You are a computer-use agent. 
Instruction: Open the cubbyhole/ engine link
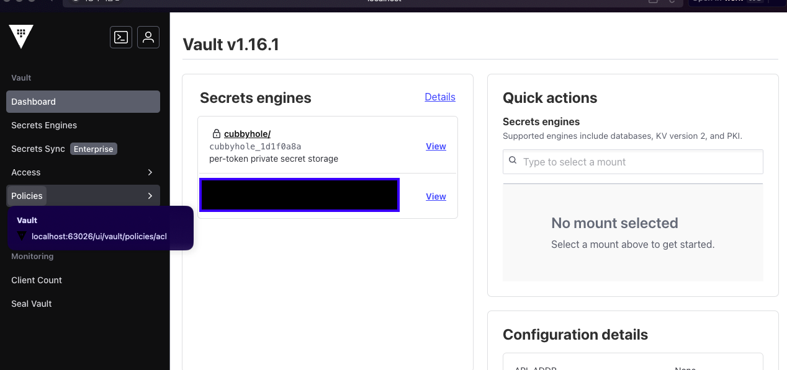tap(247, 134)
